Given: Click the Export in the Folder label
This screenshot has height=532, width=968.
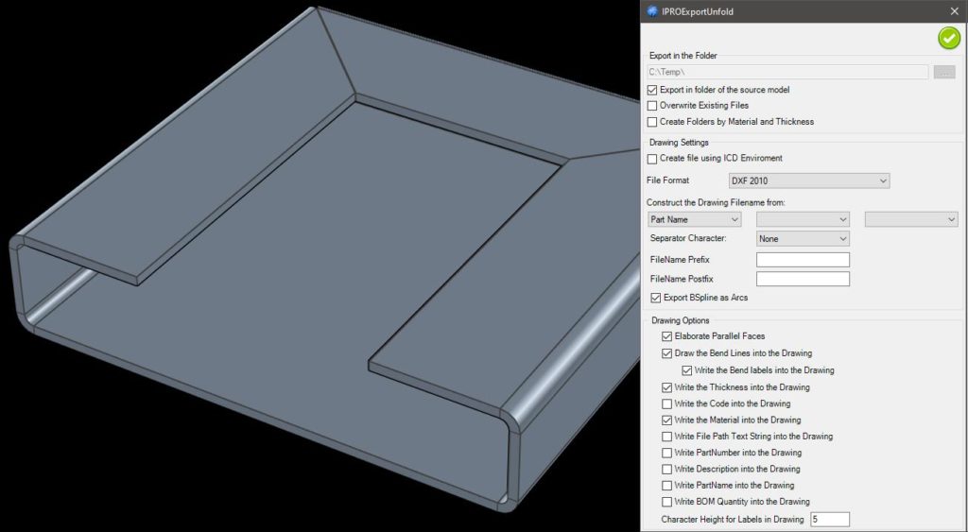Looking at the screenshot, I should [x=683, y=56].
